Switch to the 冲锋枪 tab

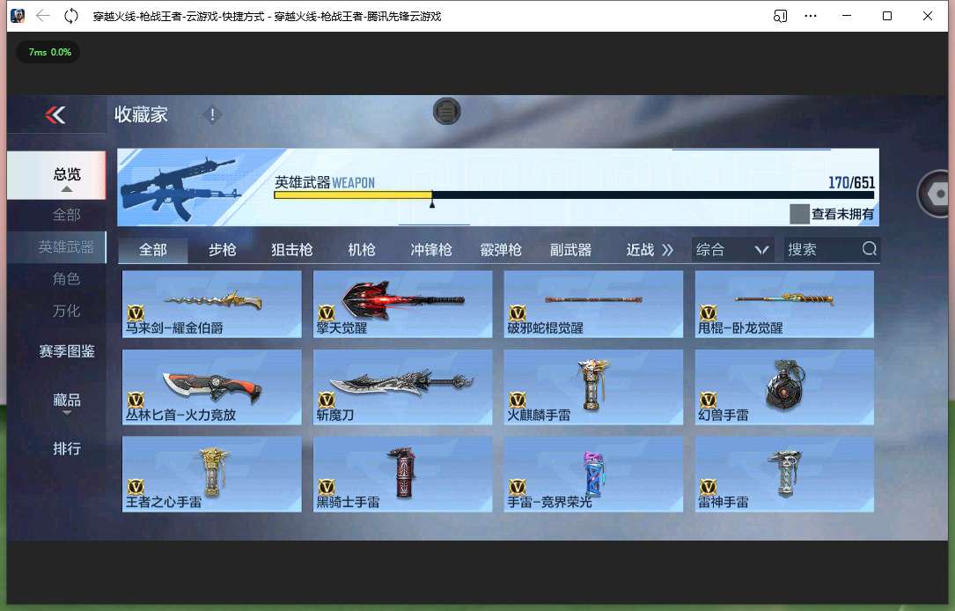[x=431, y=250]
